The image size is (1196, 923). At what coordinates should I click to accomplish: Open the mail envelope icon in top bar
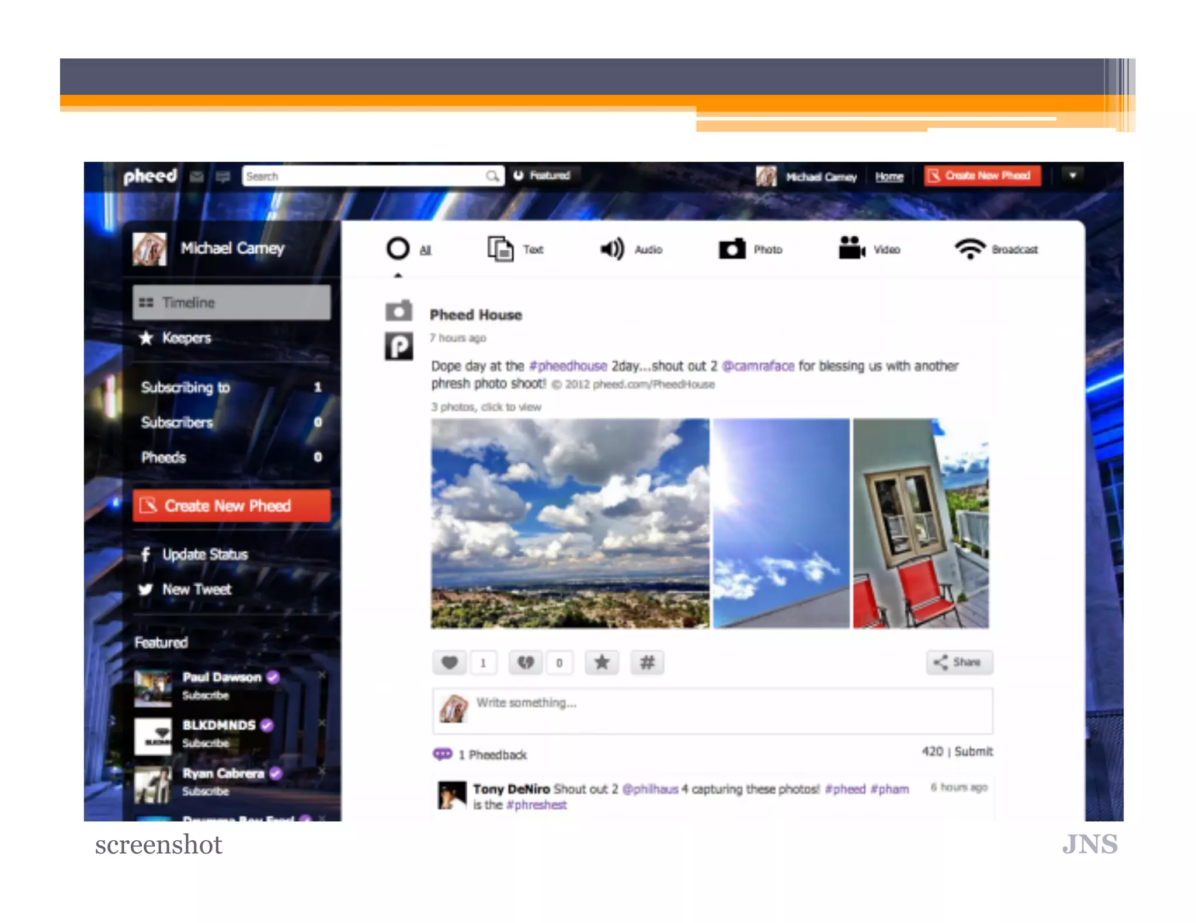coord(197,176)
